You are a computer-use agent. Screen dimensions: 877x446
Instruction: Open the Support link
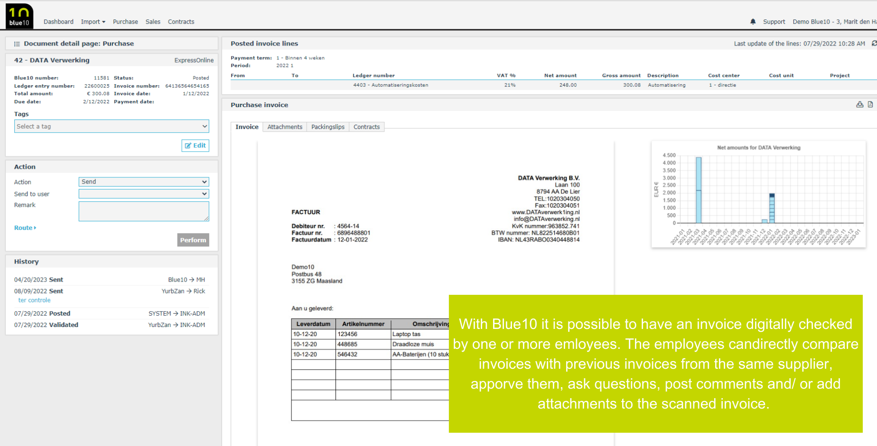(774, 22)
